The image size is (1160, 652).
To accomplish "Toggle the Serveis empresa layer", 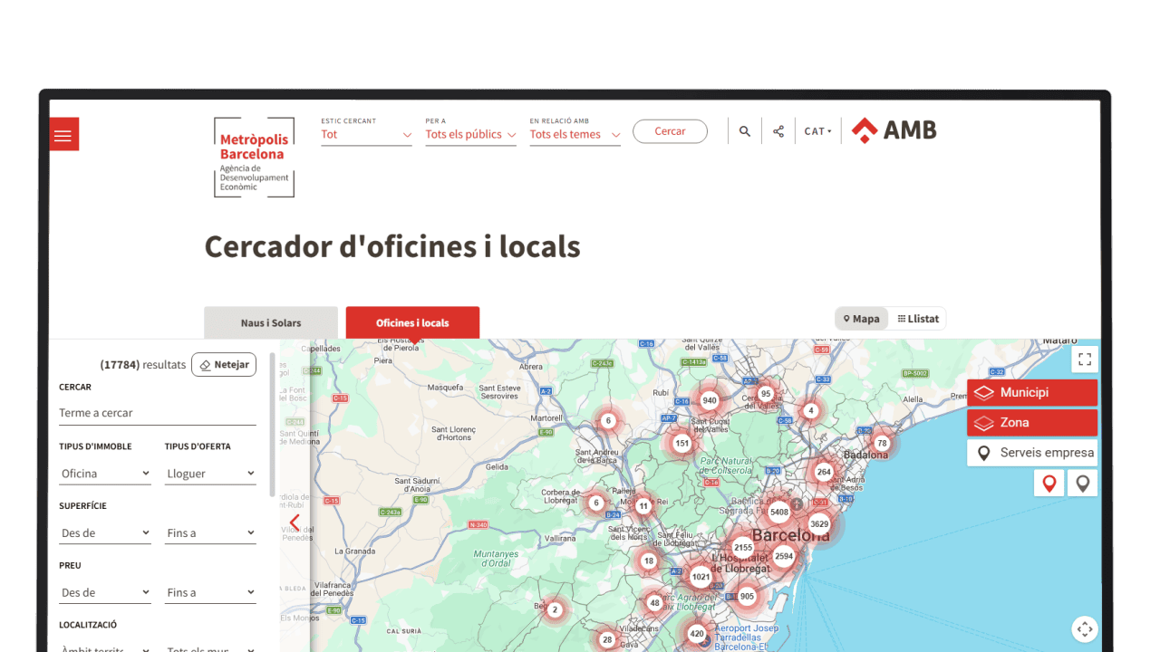I will click(1031, 453).
